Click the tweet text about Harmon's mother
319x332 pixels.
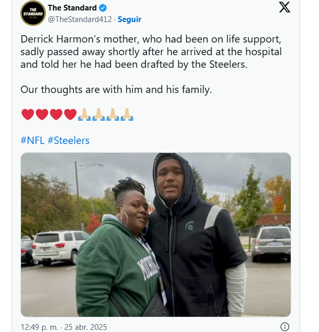click(x=151, y=51)
